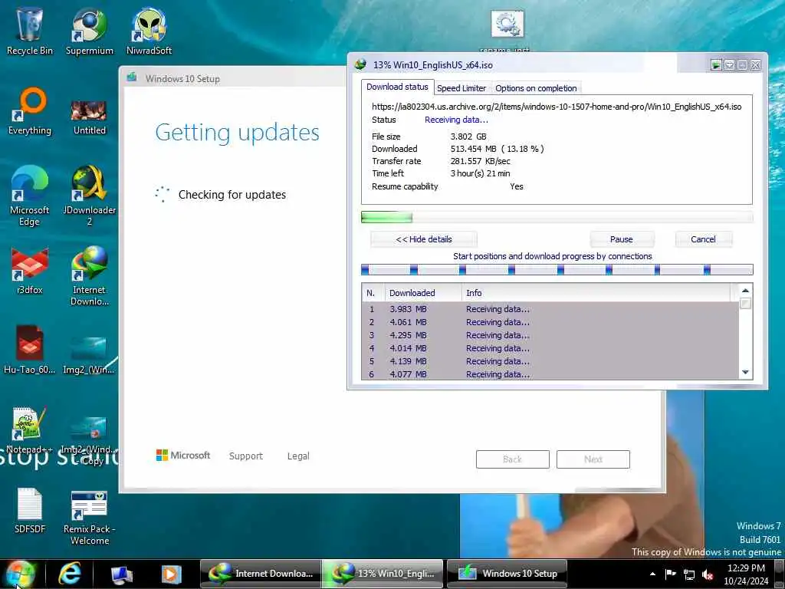Click the Next button in Windows 10 Setup
Viewport: 785px width, 589px height.
[x=593, y=459]
